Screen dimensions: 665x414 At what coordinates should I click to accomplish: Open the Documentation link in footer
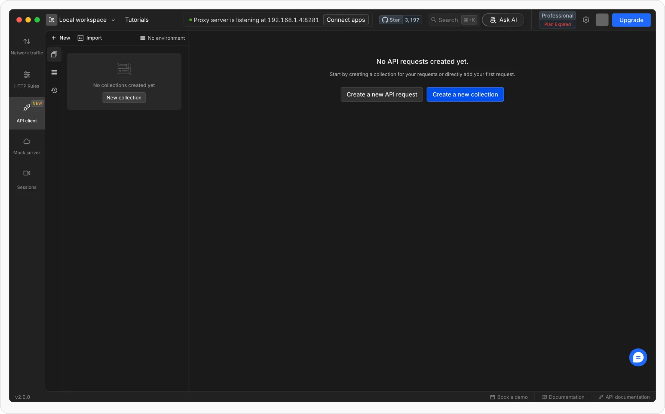point(563,397)
